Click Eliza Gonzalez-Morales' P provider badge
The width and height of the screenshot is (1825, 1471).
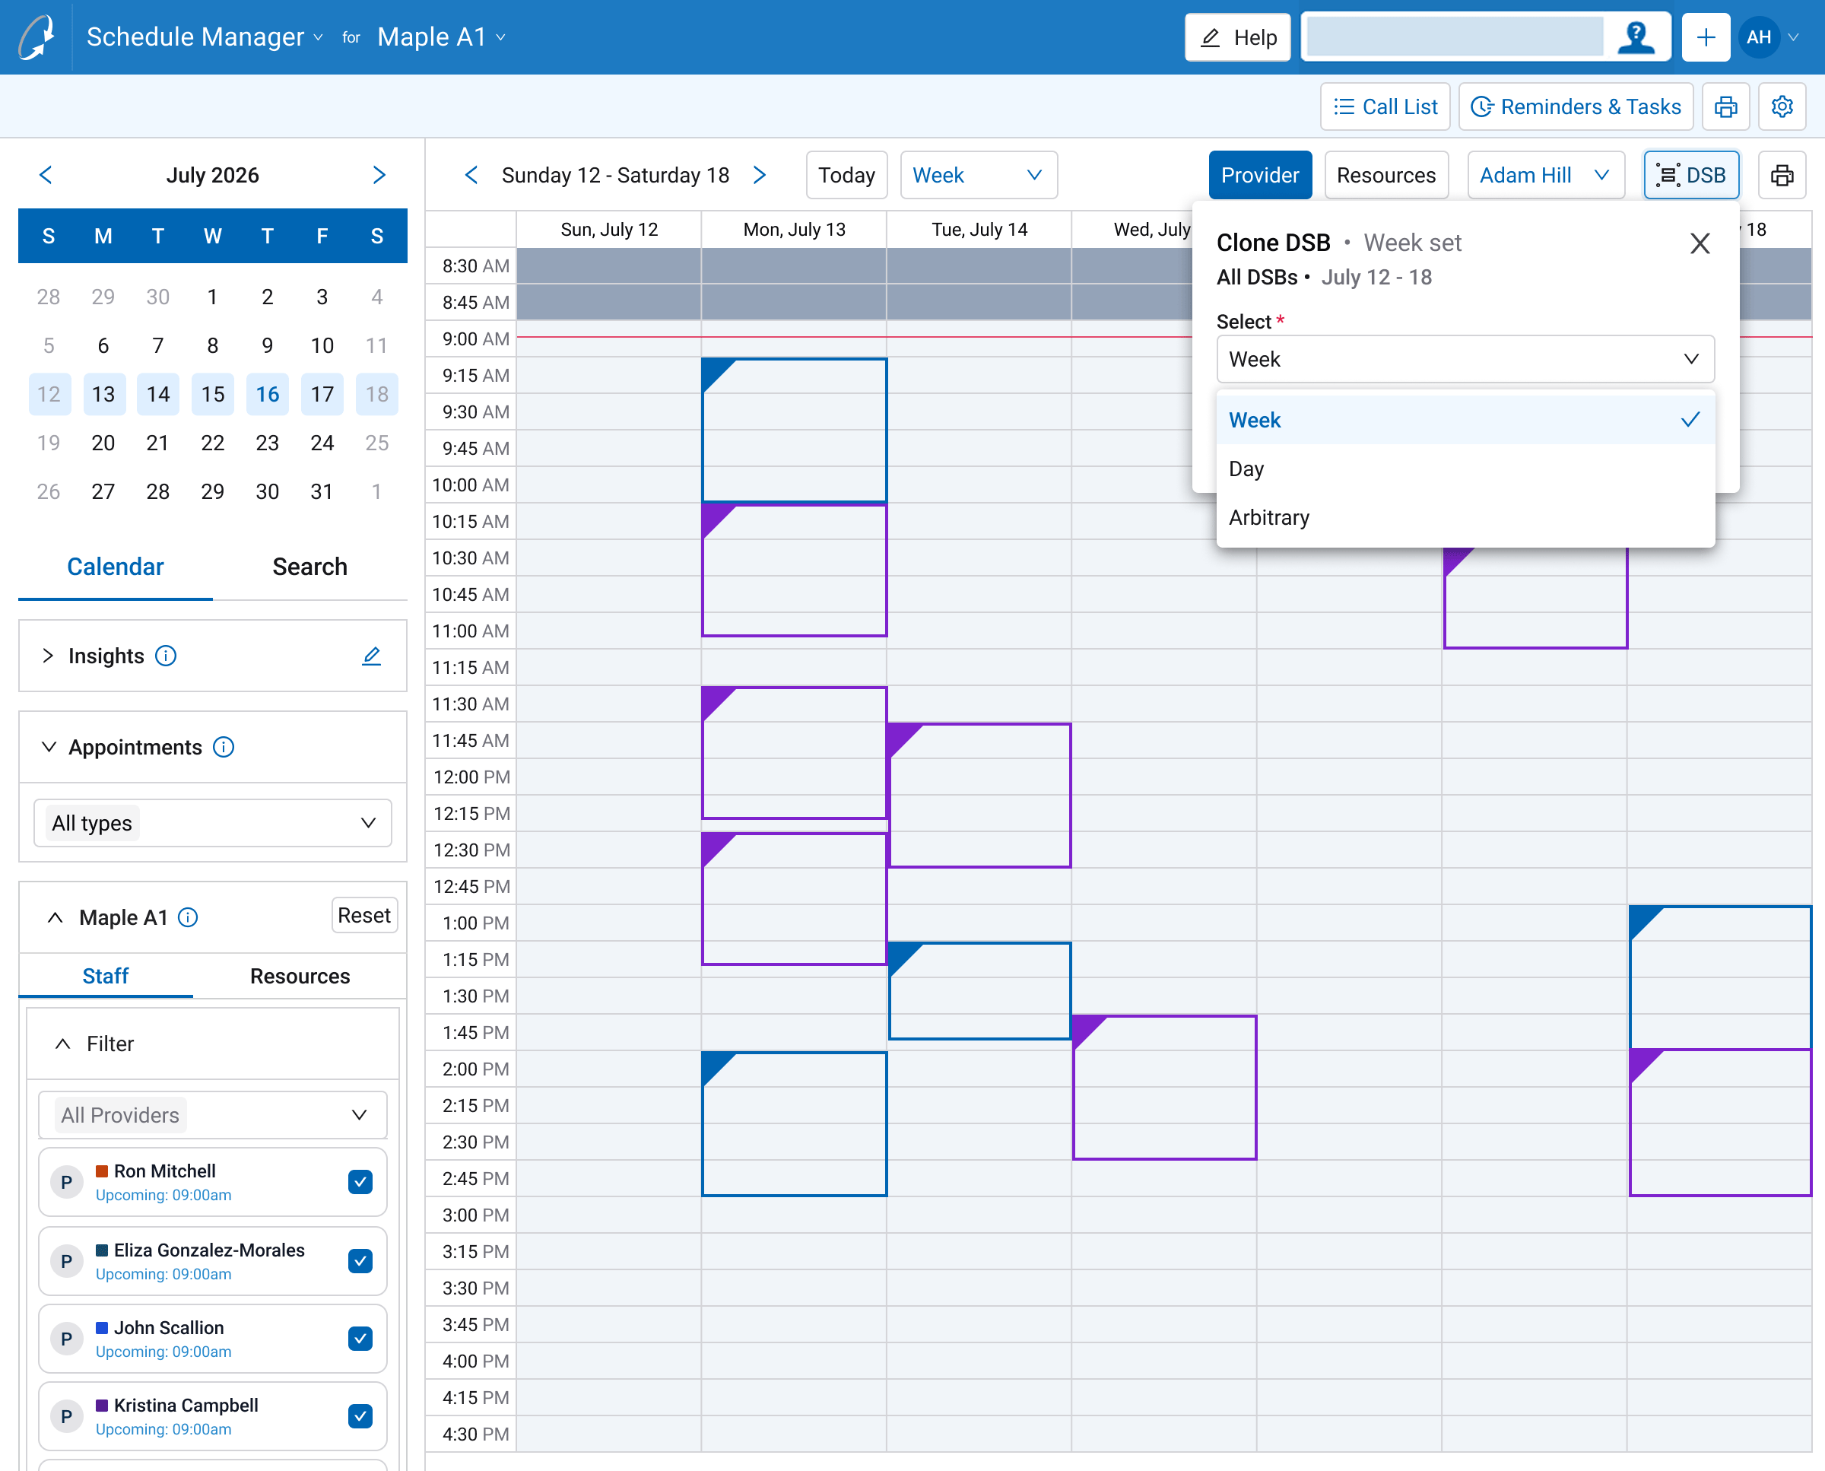tap(67, 1262)
